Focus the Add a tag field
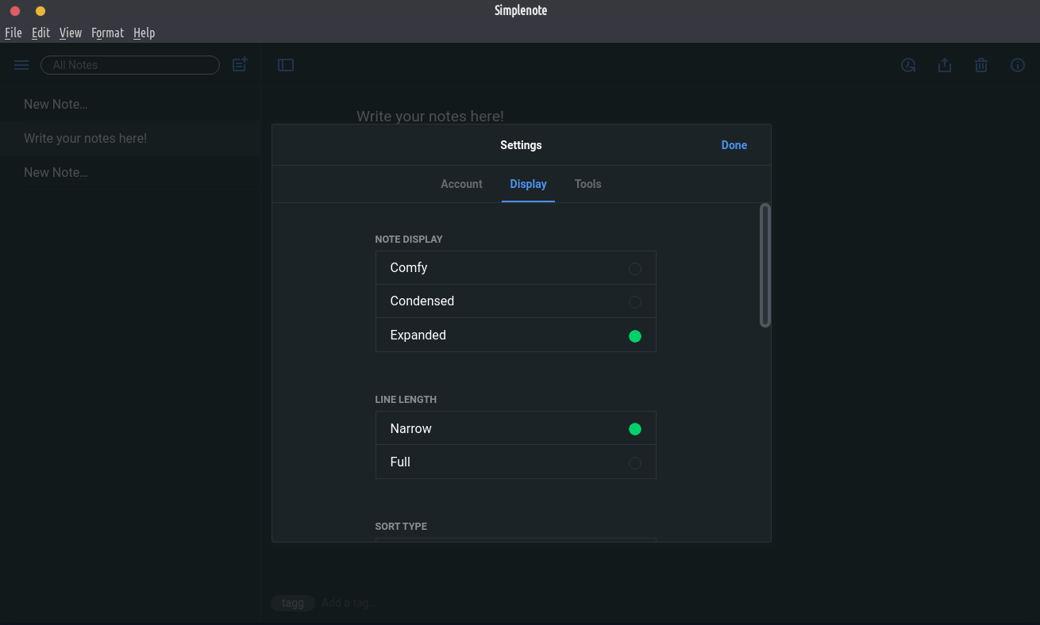This screenshot has width=1040, height=625. tap(347, 603)
